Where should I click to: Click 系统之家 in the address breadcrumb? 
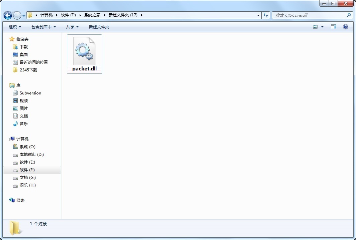point(92,15)
